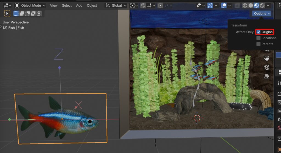Choose rendered viewport shading sphere
Viewport: 281px width, 153px height.
263,5
